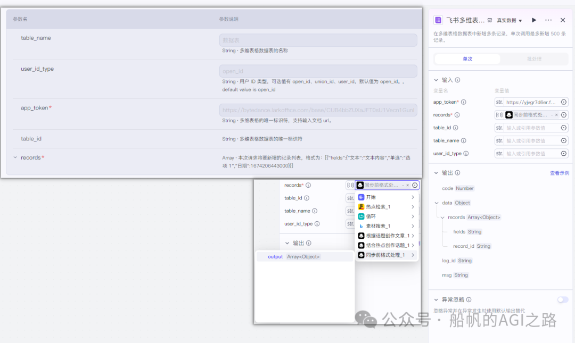Click info icon beside records in config panel
Viewport: 575px width, 343px height.
point(457,115)
